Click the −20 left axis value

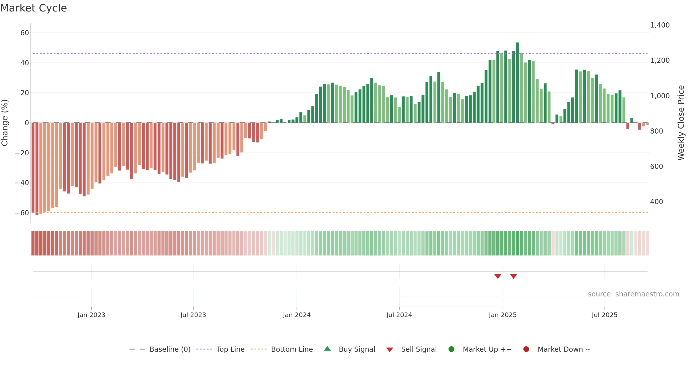tap(22, 153)
